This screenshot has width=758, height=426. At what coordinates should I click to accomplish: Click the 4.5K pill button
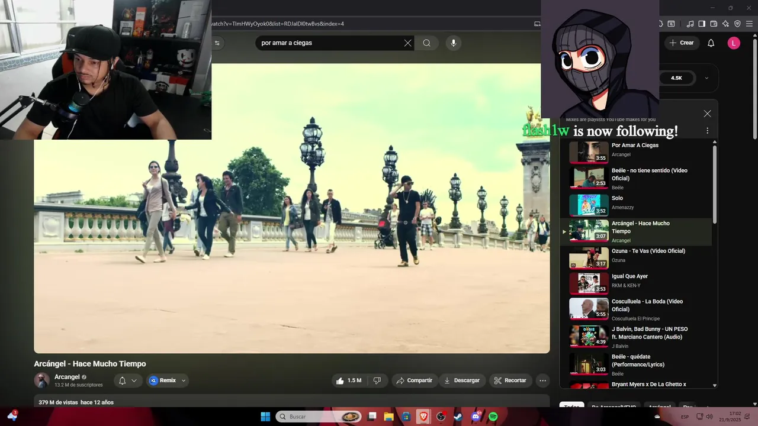676,78
